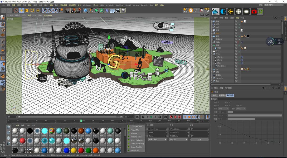Click the orange S snap icon
This screenshot has height=158, width=287.
pyautogui.click(x=191, y=10)
